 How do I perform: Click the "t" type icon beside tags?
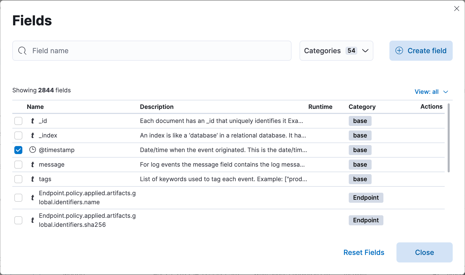32,179
